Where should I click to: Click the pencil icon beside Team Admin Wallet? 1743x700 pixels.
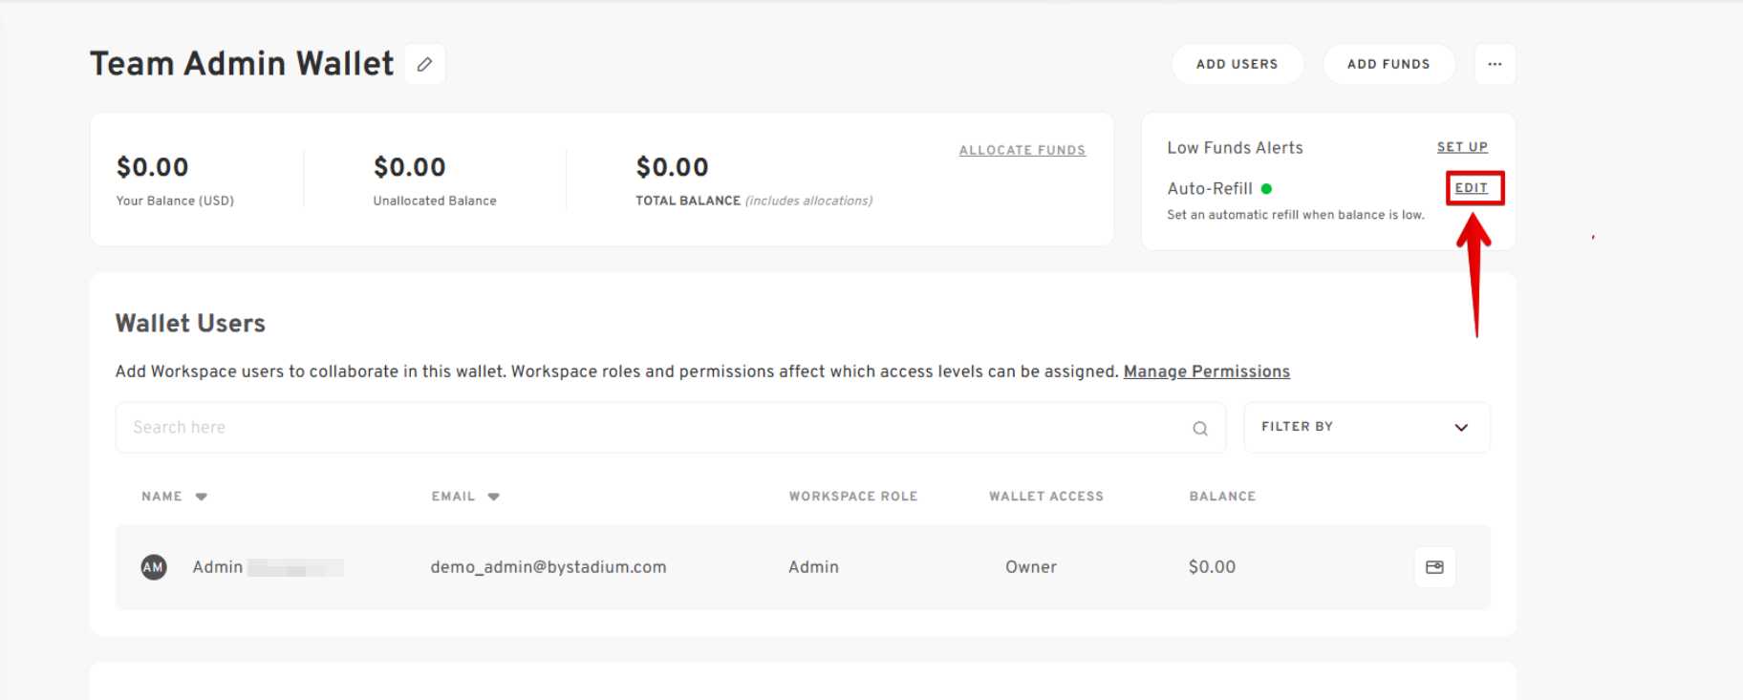point(424,64)
